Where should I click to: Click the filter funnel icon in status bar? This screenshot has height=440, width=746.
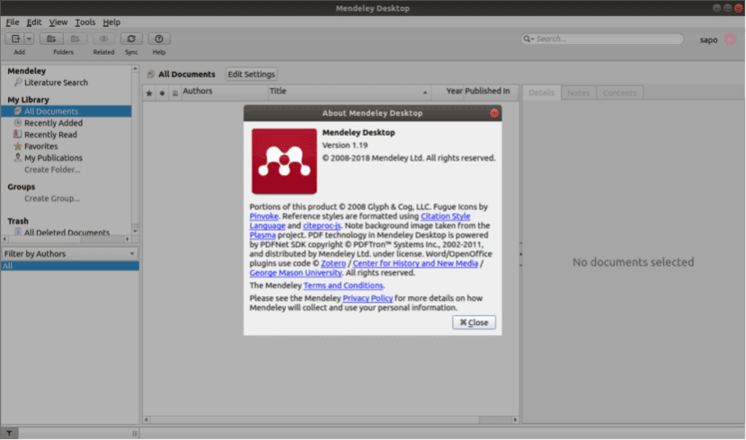(9, 433)
